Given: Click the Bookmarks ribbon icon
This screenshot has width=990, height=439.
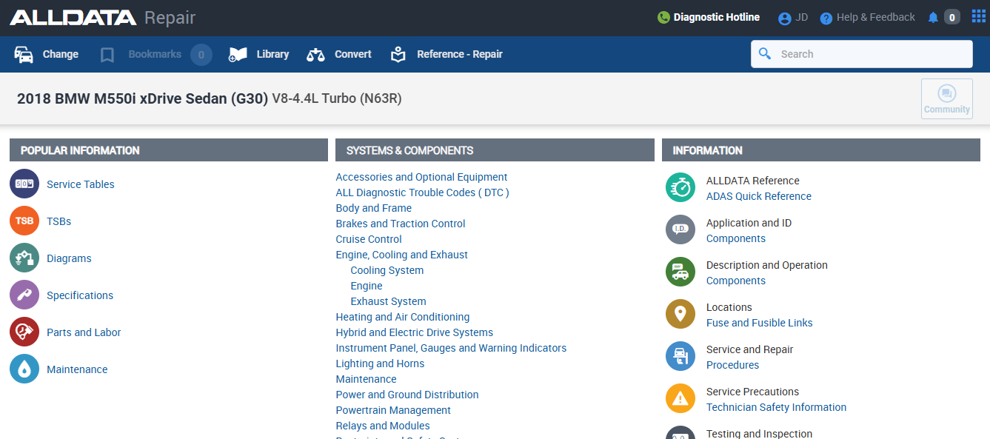Looking at the screenshot, I should pyautogui.click(x=107, y=55).
